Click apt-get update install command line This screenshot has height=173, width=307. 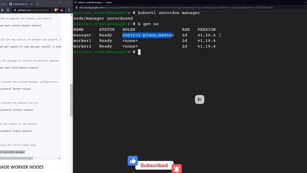pyautogui.click(x=31, y=47)
